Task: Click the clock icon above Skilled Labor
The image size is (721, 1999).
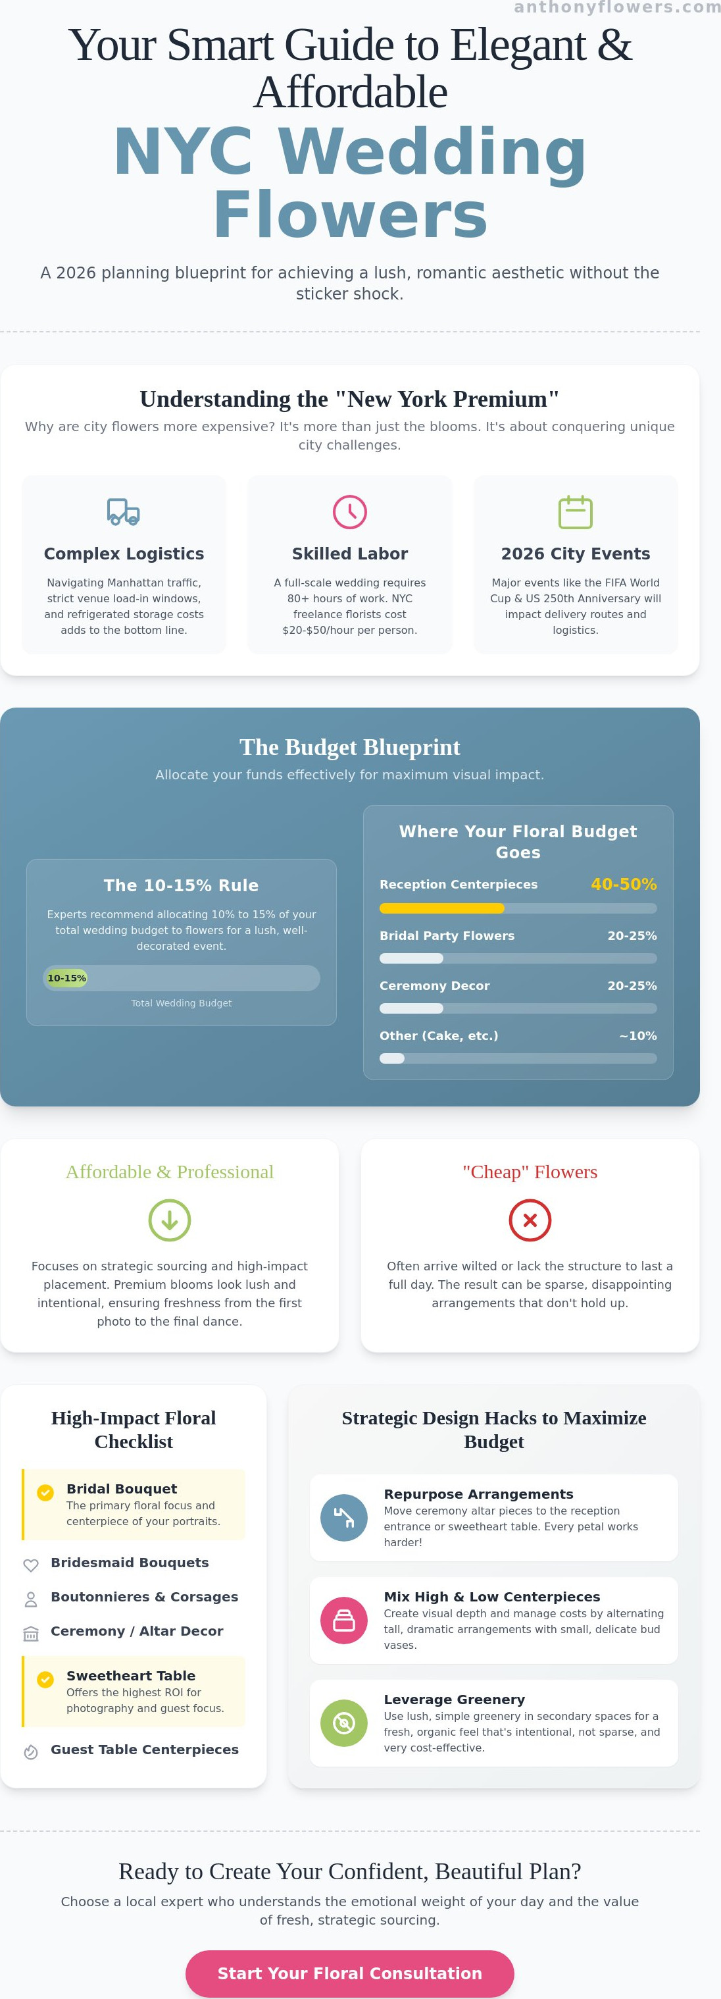Action: 350,512
